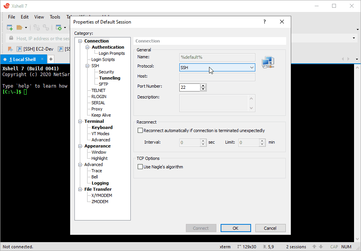
Task: Click the quick-connect arrow icon in links bar
Action: [10, 49]
